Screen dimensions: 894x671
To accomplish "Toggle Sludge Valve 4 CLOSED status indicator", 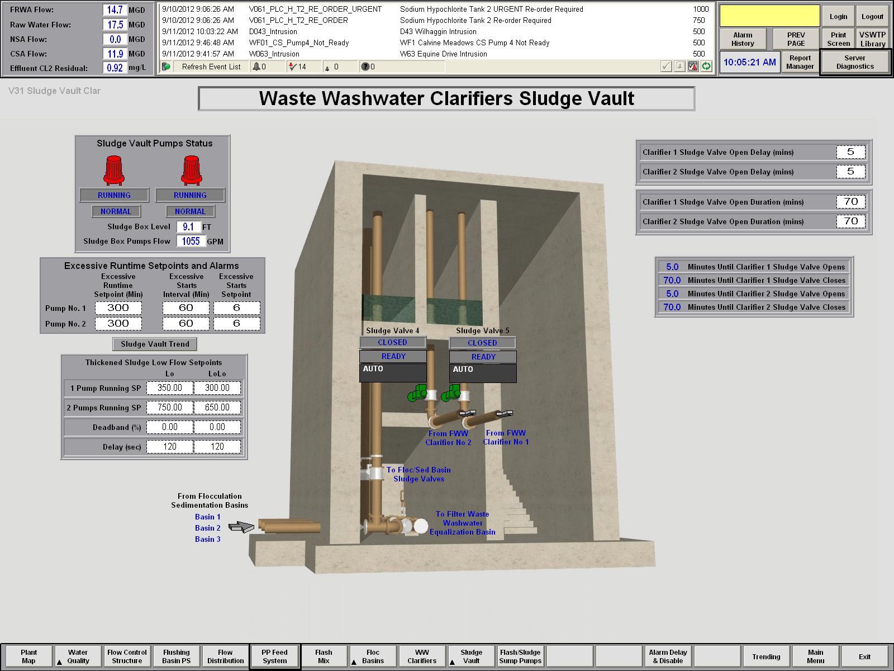I will 393,342.
